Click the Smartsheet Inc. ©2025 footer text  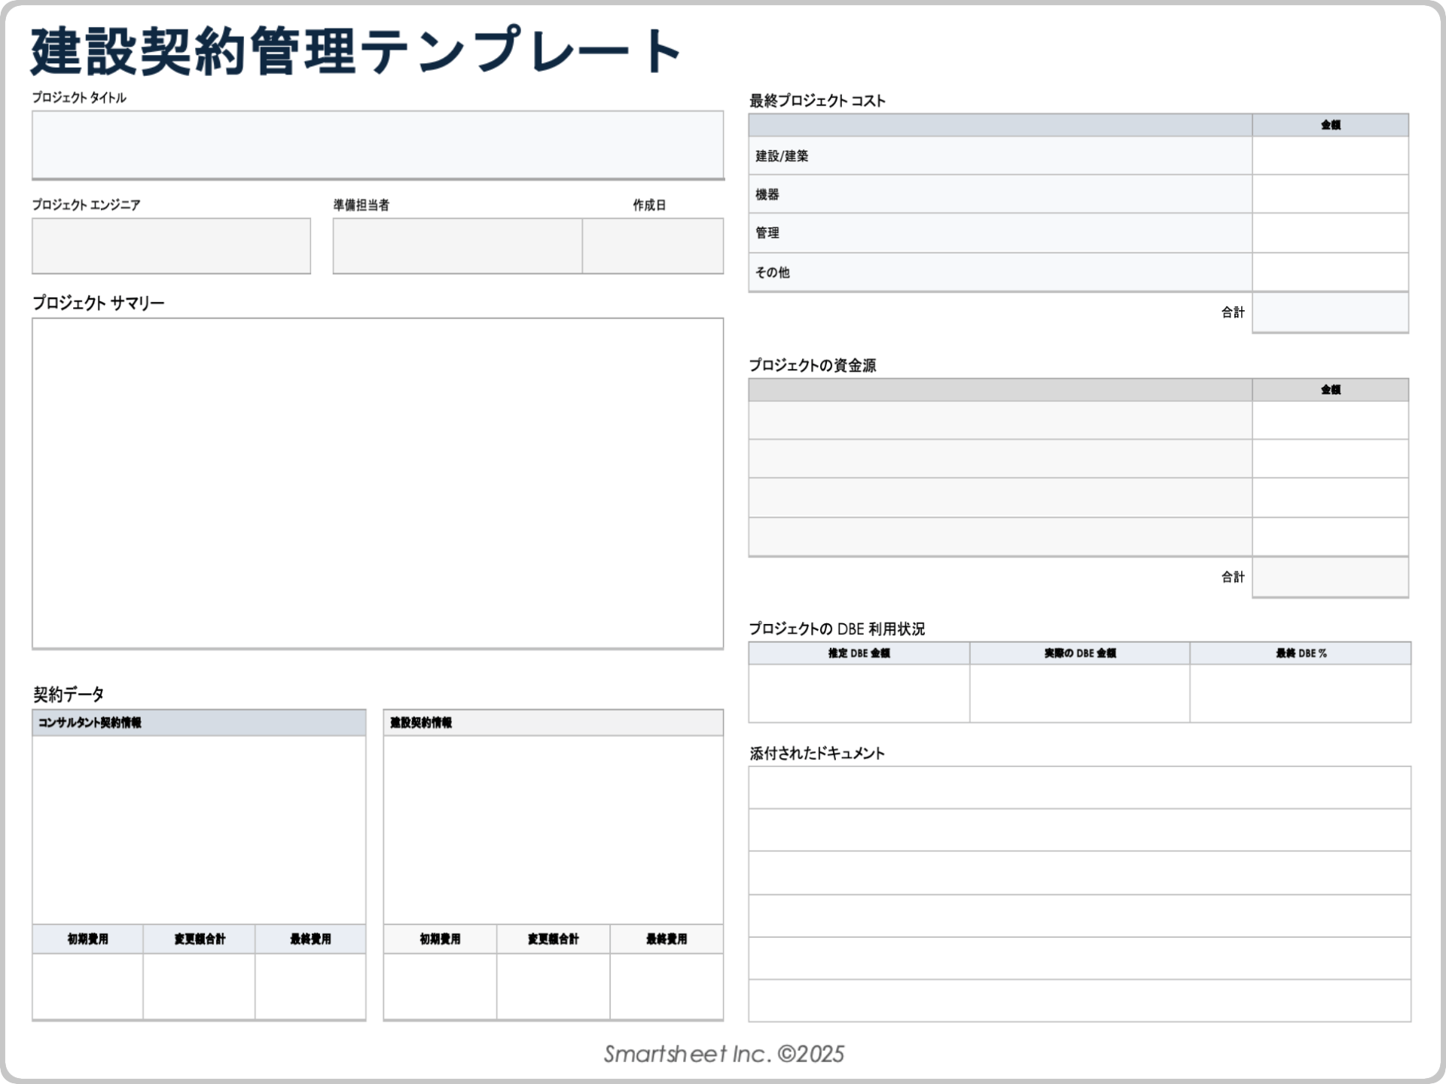point(724,1054)
